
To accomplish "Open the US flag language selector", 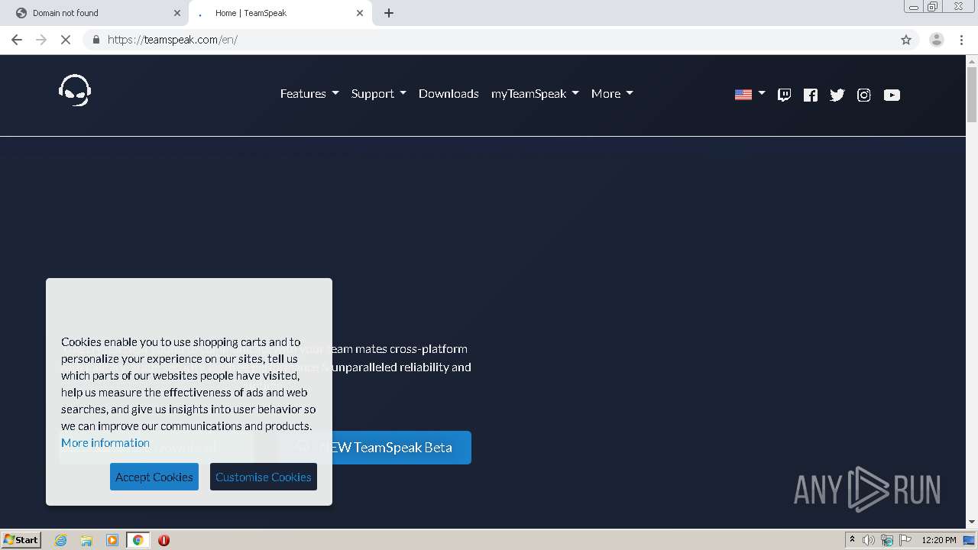I will (x=750, y=94).
